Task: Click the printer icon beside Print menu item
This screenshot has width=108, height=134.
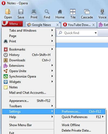Action: [6, 41]
